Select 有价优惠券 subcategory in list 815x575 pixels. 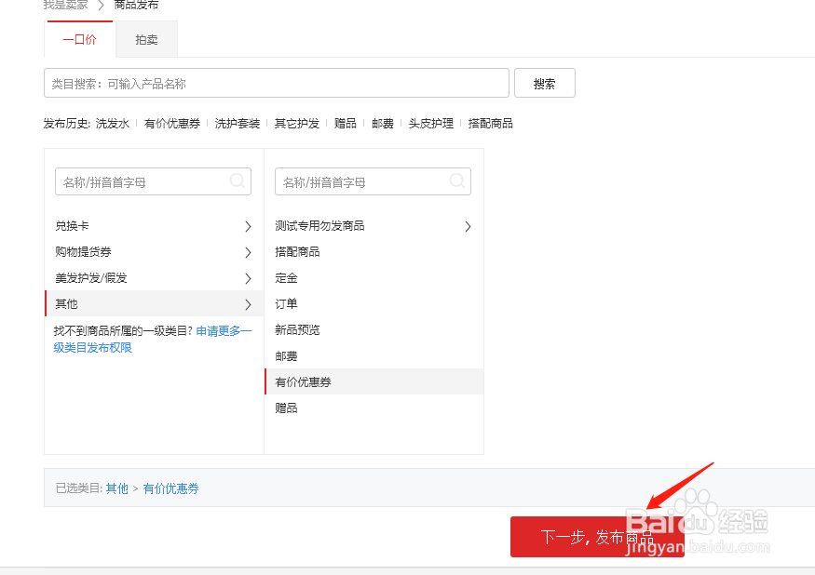coord(374,381)
